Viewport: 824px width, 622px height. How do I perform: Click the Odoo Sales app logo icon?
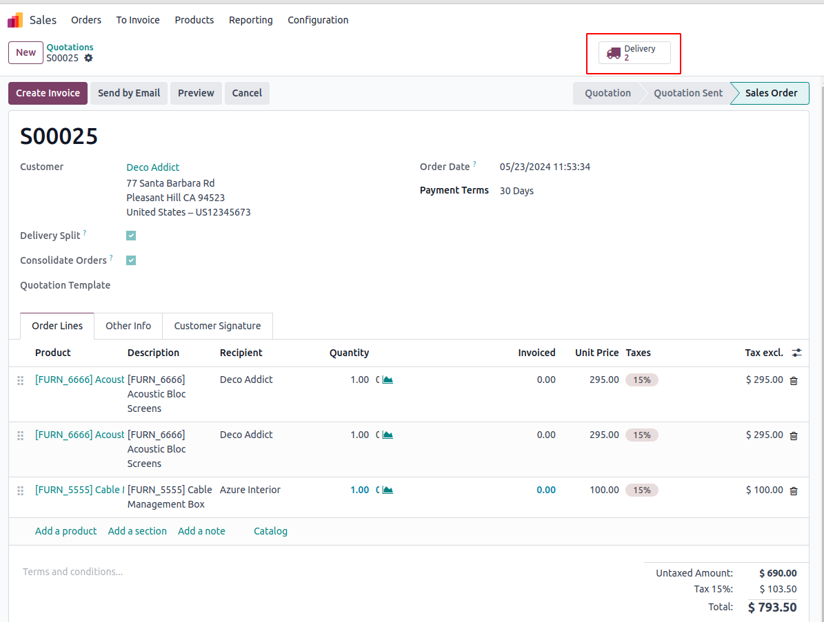tap(15, 20)
